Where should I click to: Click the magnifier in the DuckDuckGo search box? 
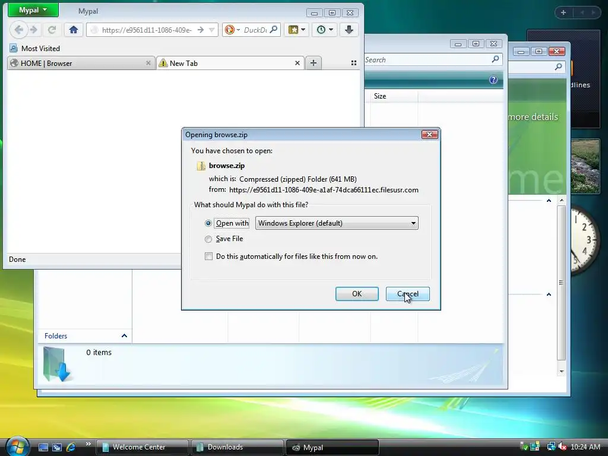pyautogui.click(x=273, y=30)
